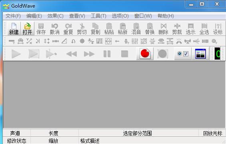Click the green play button

16,54
